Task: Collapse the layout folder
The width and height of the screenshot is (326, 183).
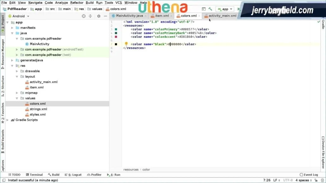Action: 17,76
